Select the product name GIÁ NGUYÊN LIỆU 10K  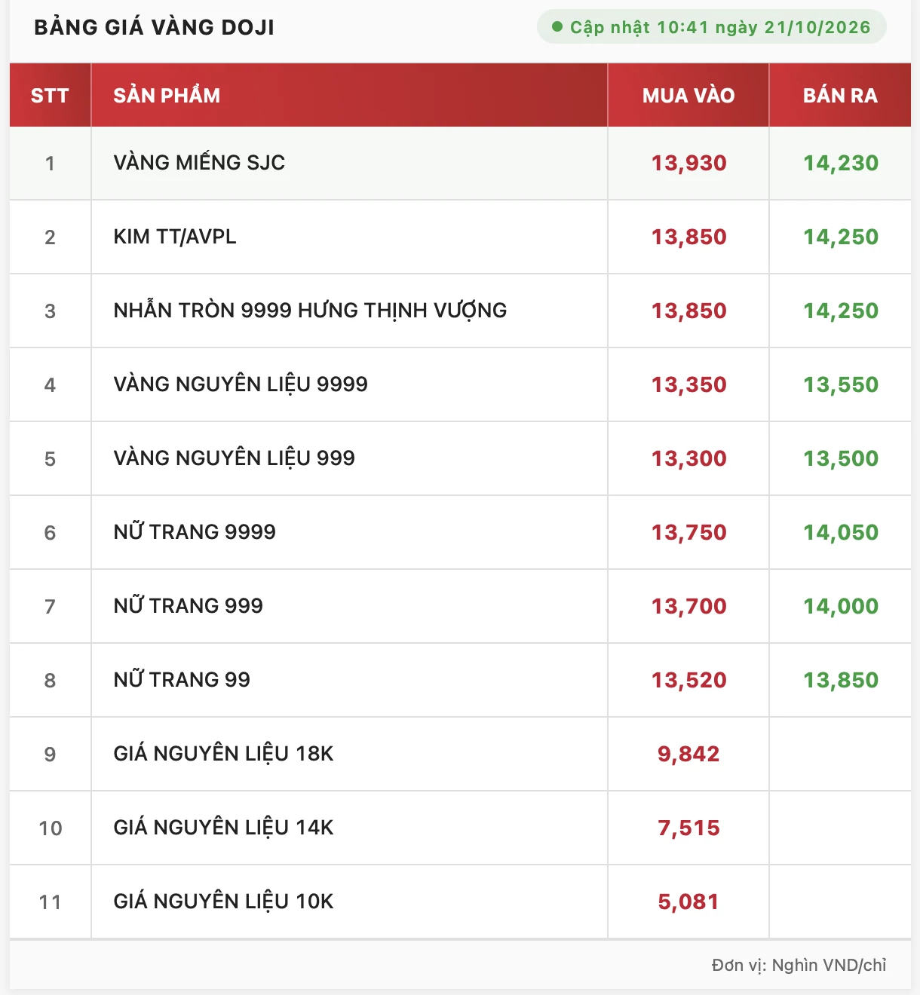tap(223, 902)
